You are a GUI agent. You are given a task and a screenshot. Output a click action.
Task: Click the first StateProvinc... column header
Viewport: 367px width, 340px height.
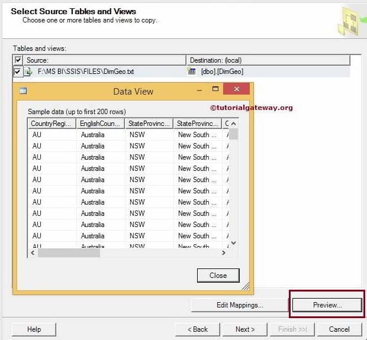[149, 124]
